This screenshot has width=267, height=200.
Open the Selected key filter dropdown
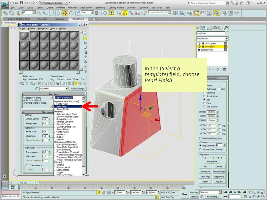pos(220,192)
